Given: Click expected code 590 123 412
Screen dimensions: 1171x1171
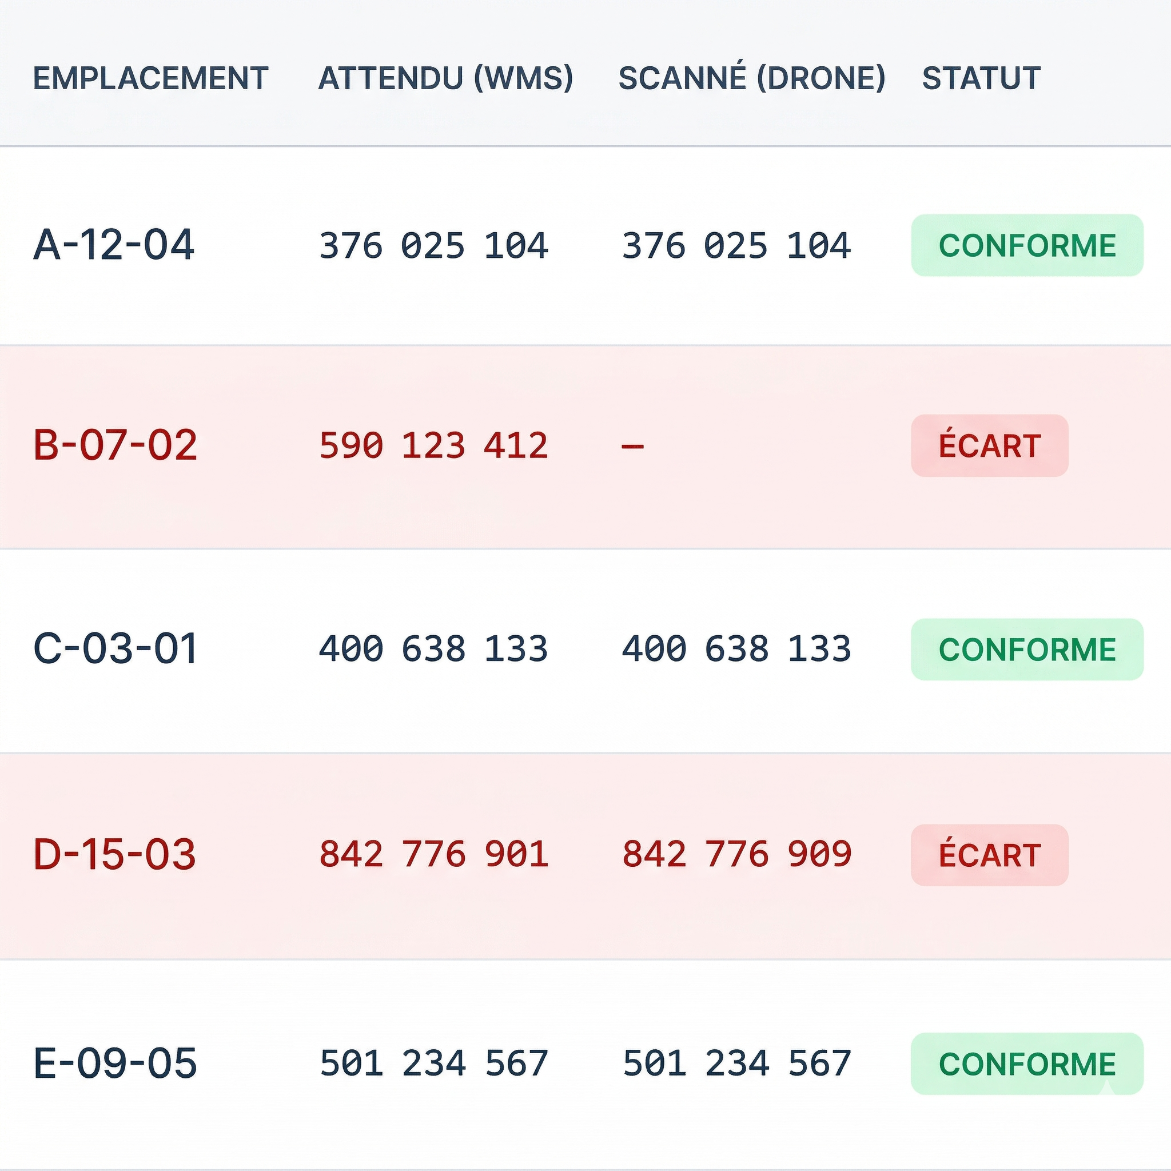Looking at the screenshot, I should point(433,445).
